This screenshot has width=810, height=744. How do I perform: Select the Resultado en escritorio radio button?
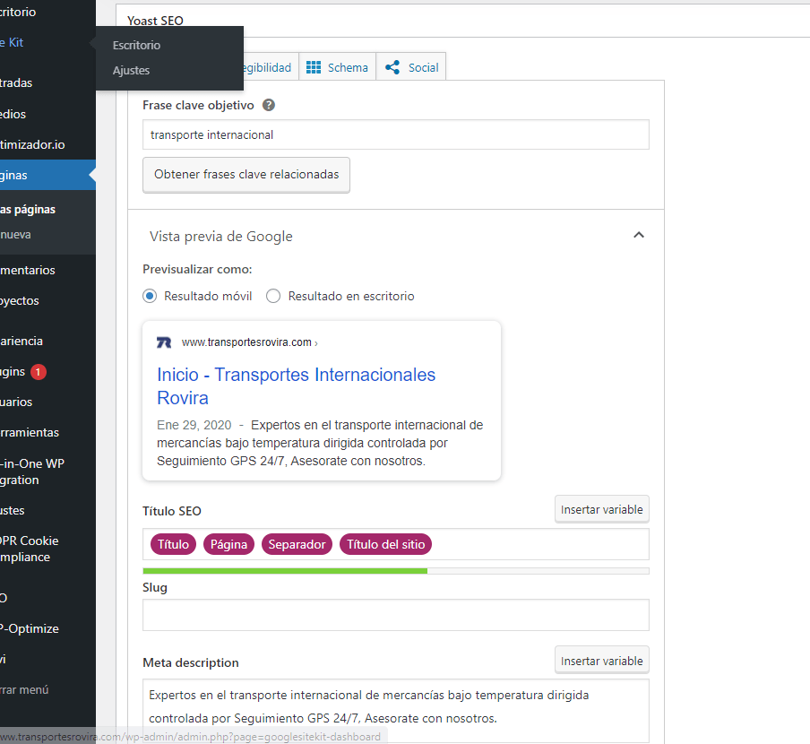(273, 296)
